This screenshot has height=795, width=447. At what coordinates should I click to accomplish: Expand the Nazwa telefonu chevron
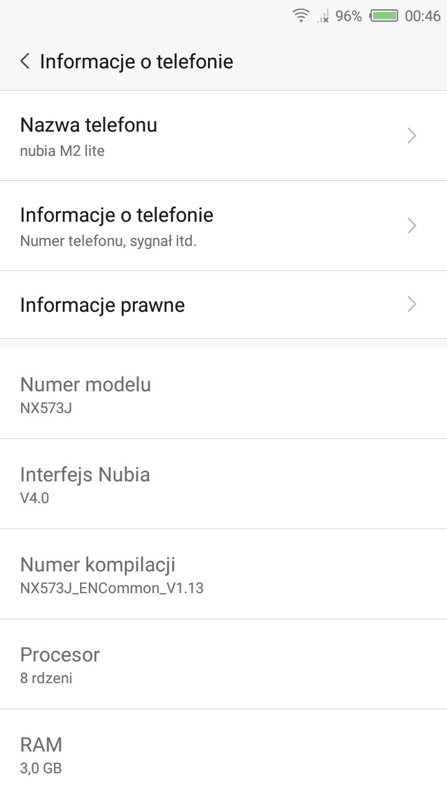click(x=412, y=135)
